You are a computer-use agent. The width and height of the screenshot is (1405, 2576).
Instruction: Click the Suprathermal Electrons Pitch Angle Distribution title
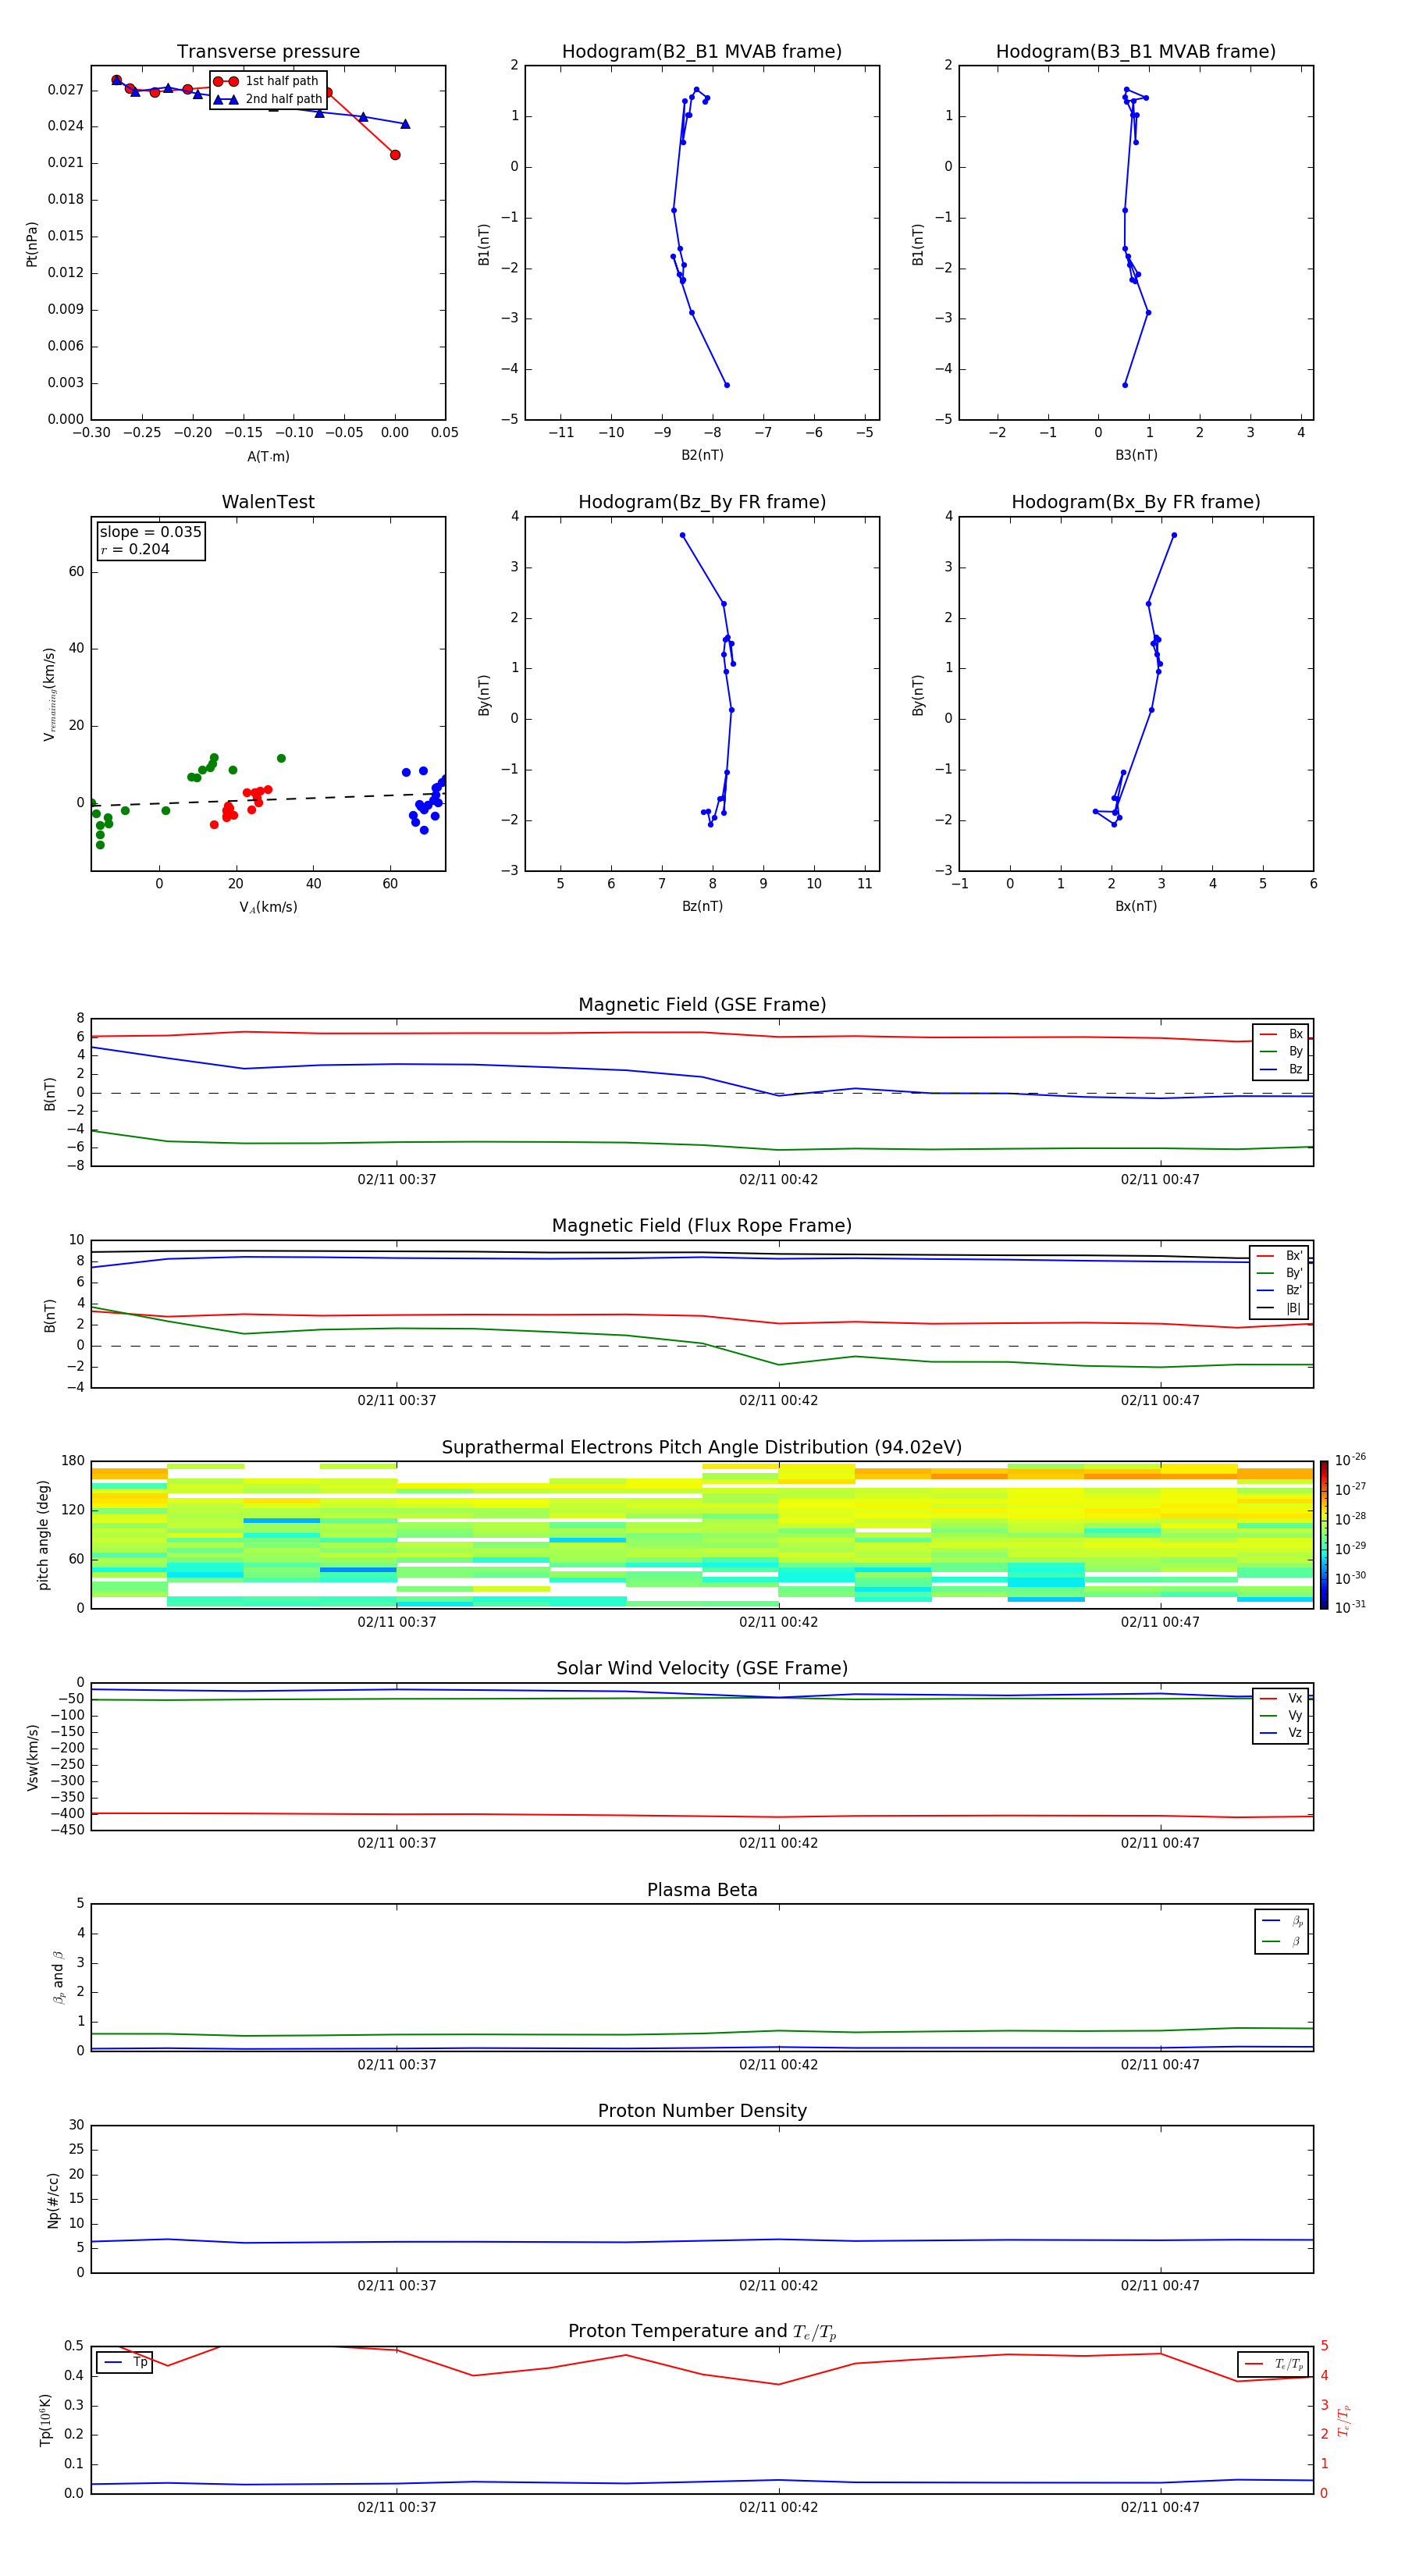(x=701, y=1447)
